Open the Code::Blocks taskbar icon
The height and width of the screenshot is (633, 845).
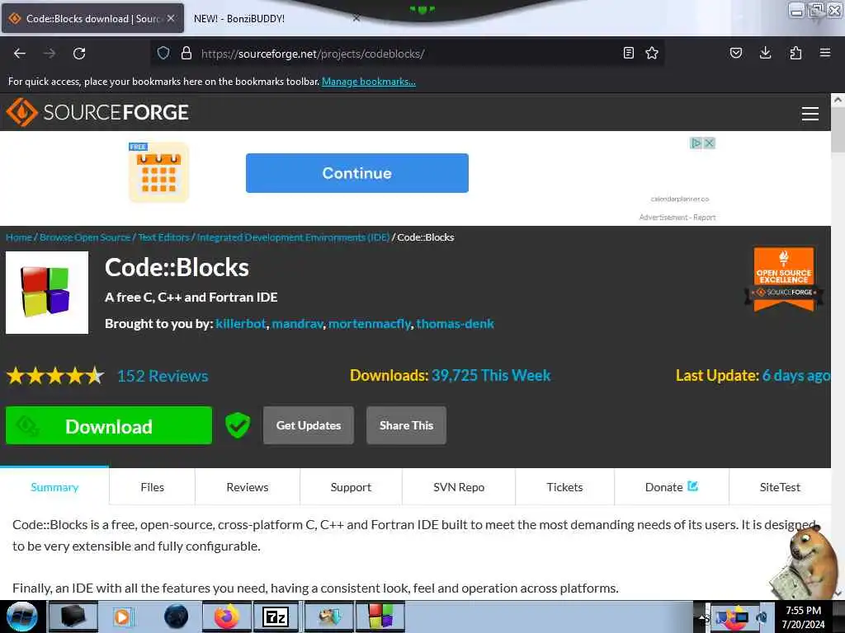(x=381, y=617)
